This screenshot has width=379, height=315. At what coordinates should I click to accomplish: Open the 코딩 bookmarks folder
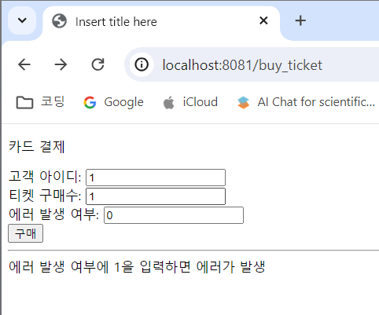point(40,102)
